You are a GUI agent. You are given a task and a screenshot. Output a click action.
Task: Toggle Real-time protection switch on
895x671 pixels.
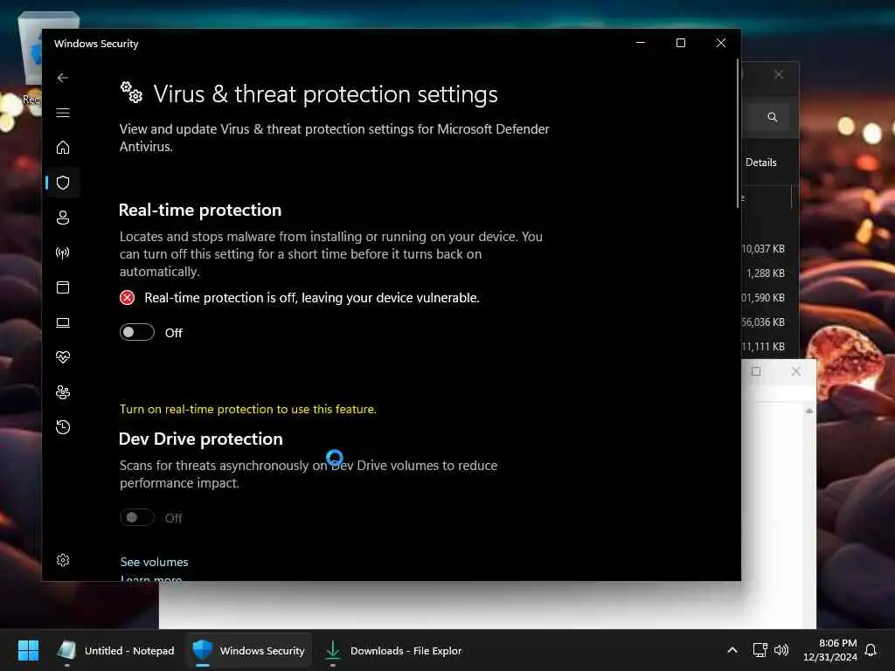[x=137, y=332]
